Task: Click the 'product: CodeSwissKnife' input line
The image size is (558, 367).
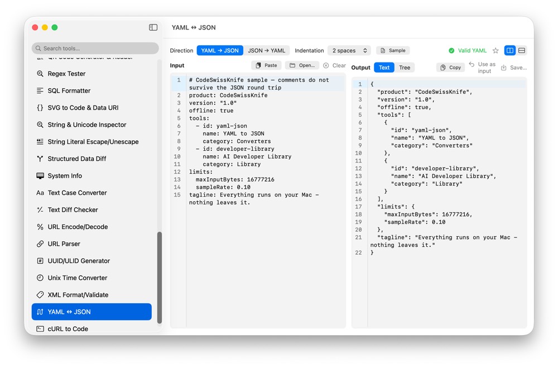Action: (228, 96)
